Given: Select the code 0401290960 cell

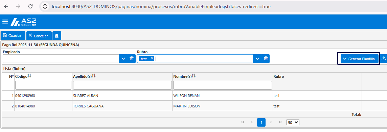Looking at the screenshot, I should (43, 96).
